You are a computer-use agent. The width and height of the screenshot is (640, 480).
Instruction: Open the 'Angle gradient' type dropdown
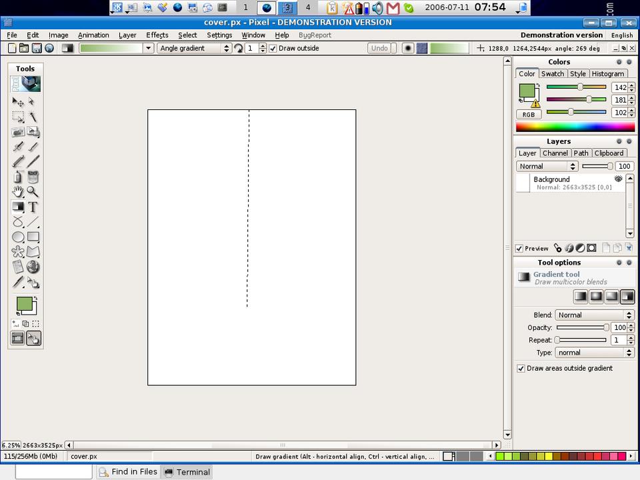194,48
